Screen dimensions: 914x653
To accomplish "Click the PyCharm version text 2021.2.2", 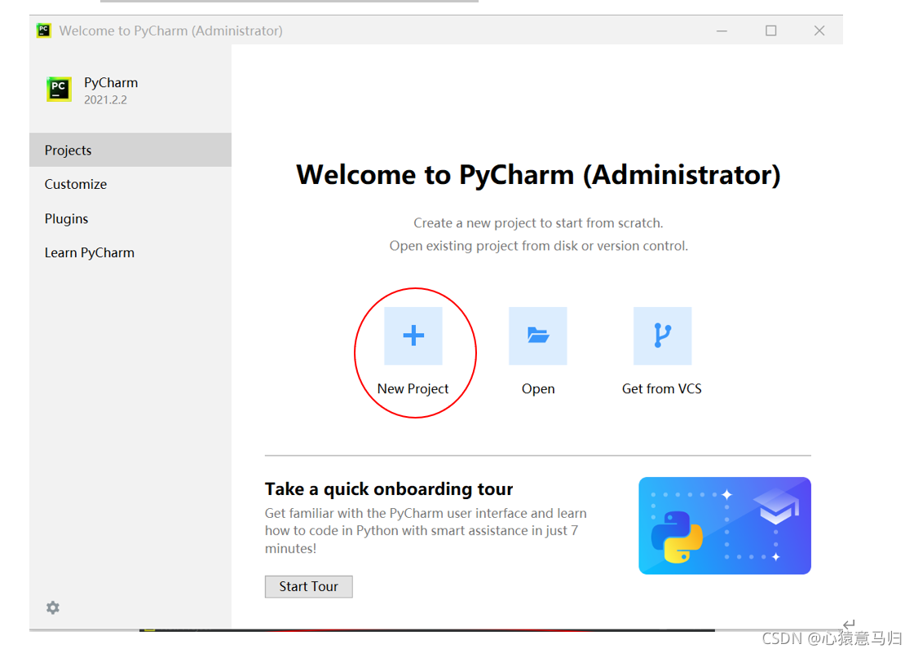I will coord(105,100).
